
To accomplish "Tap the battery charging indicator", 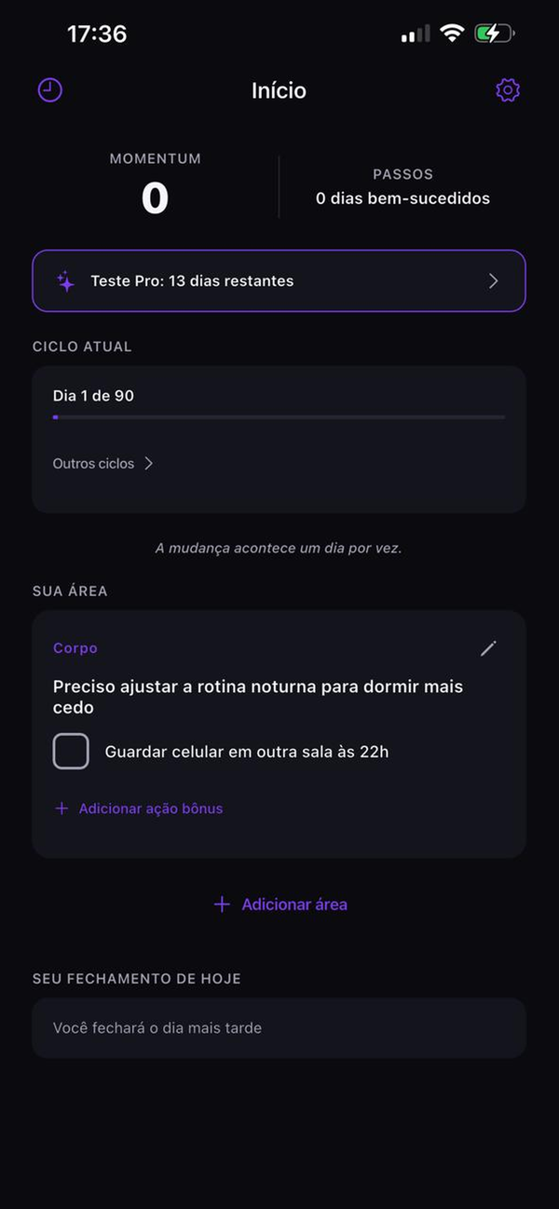I will [x=493, y=33].
